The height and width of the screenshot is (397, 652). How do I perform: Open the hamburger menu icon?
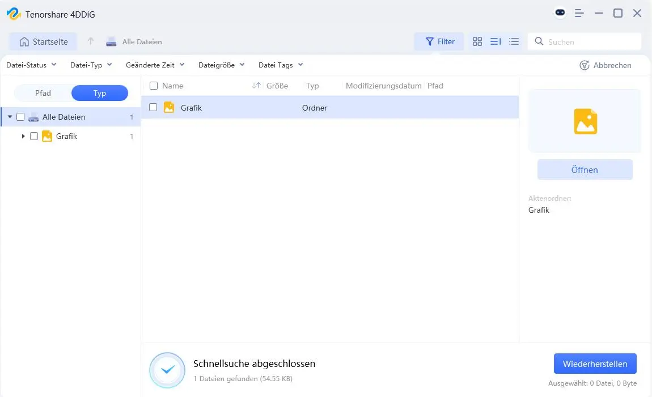(x=579, y=12)
